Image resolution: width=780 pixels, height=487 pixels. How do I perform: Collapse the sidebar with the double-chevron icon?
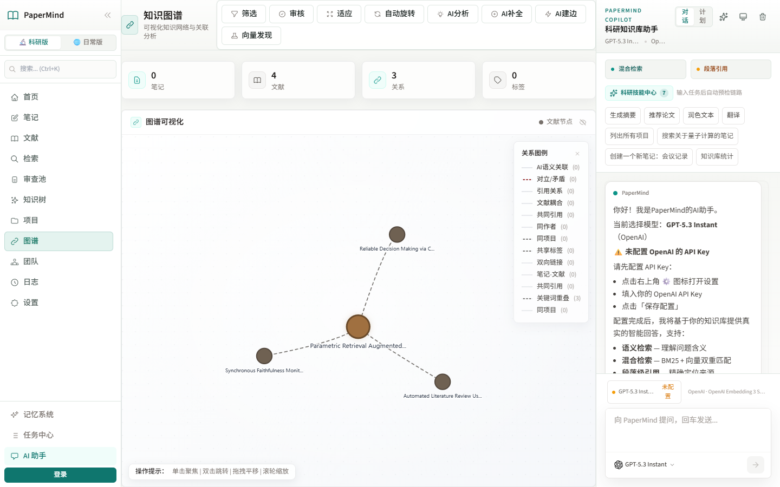pyautogui.click(x=107, y=15)
